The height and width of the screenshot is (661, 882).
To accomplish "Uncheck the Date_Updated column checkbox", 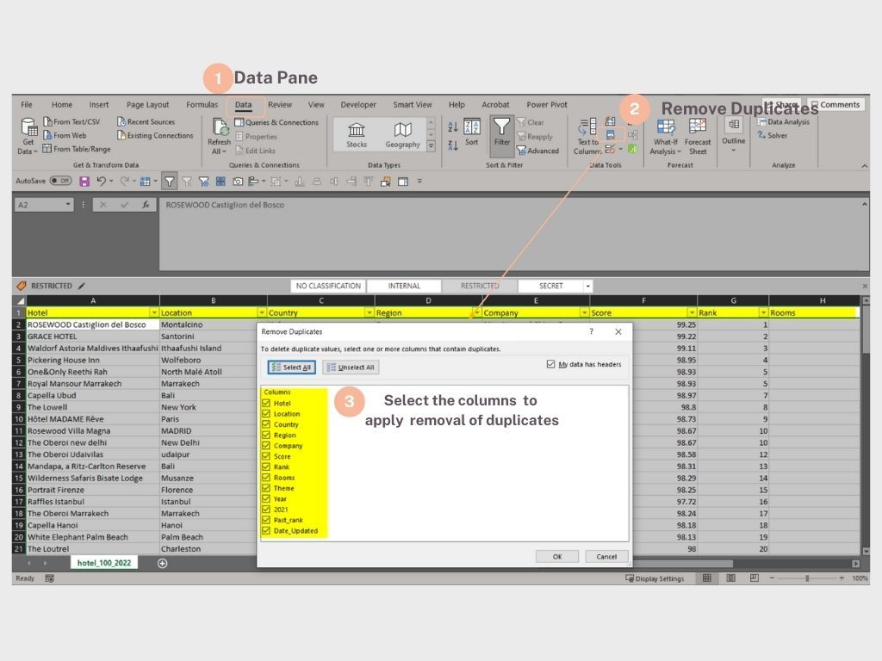I will pyautogui.click(x=267, y=530).
